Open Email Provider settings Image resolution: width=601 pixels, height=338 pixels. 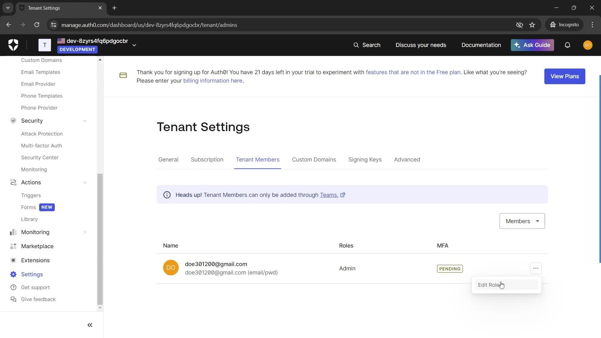pyautogui.click(x=38, y=84)
